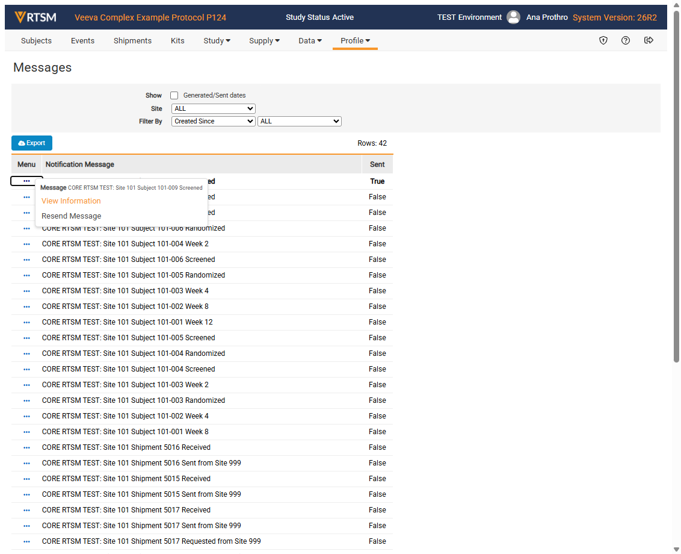Open row menu for Shipment 5016 Sent from Site 999
The height and width of the screenshot is (554, 681).
[26, 463]
